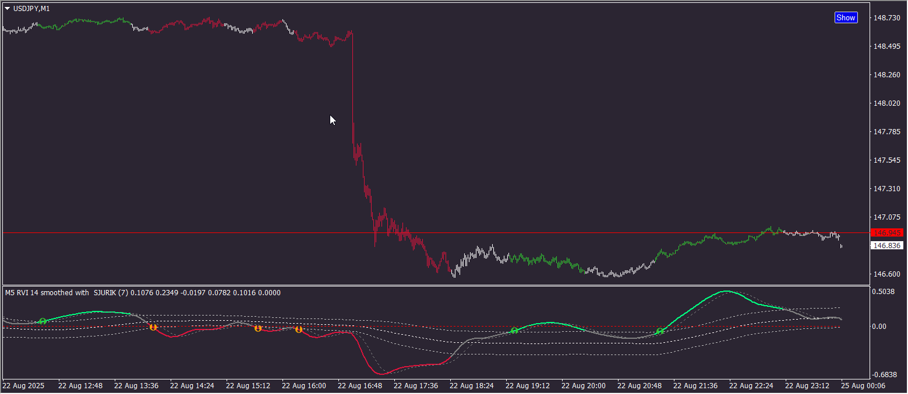This screenshot has width=908, height=394.
Task: Click the blue Show button
Action: [x=846, y=17]
